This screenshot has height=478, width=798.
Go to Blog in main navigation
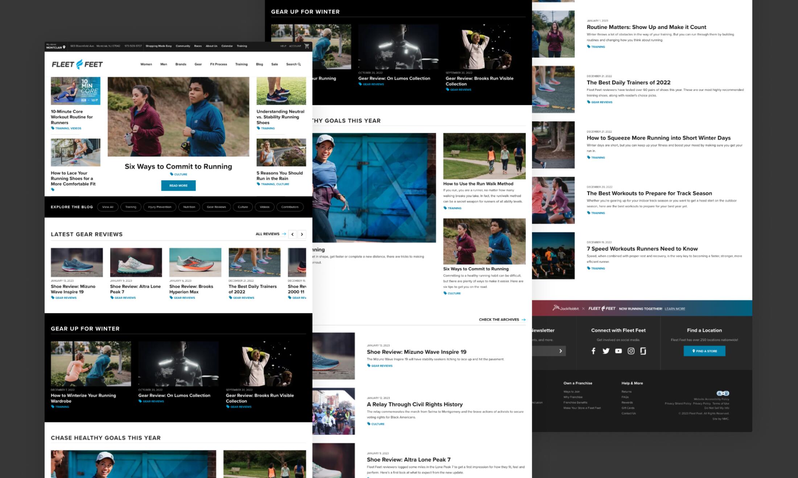tap(259, 64)
